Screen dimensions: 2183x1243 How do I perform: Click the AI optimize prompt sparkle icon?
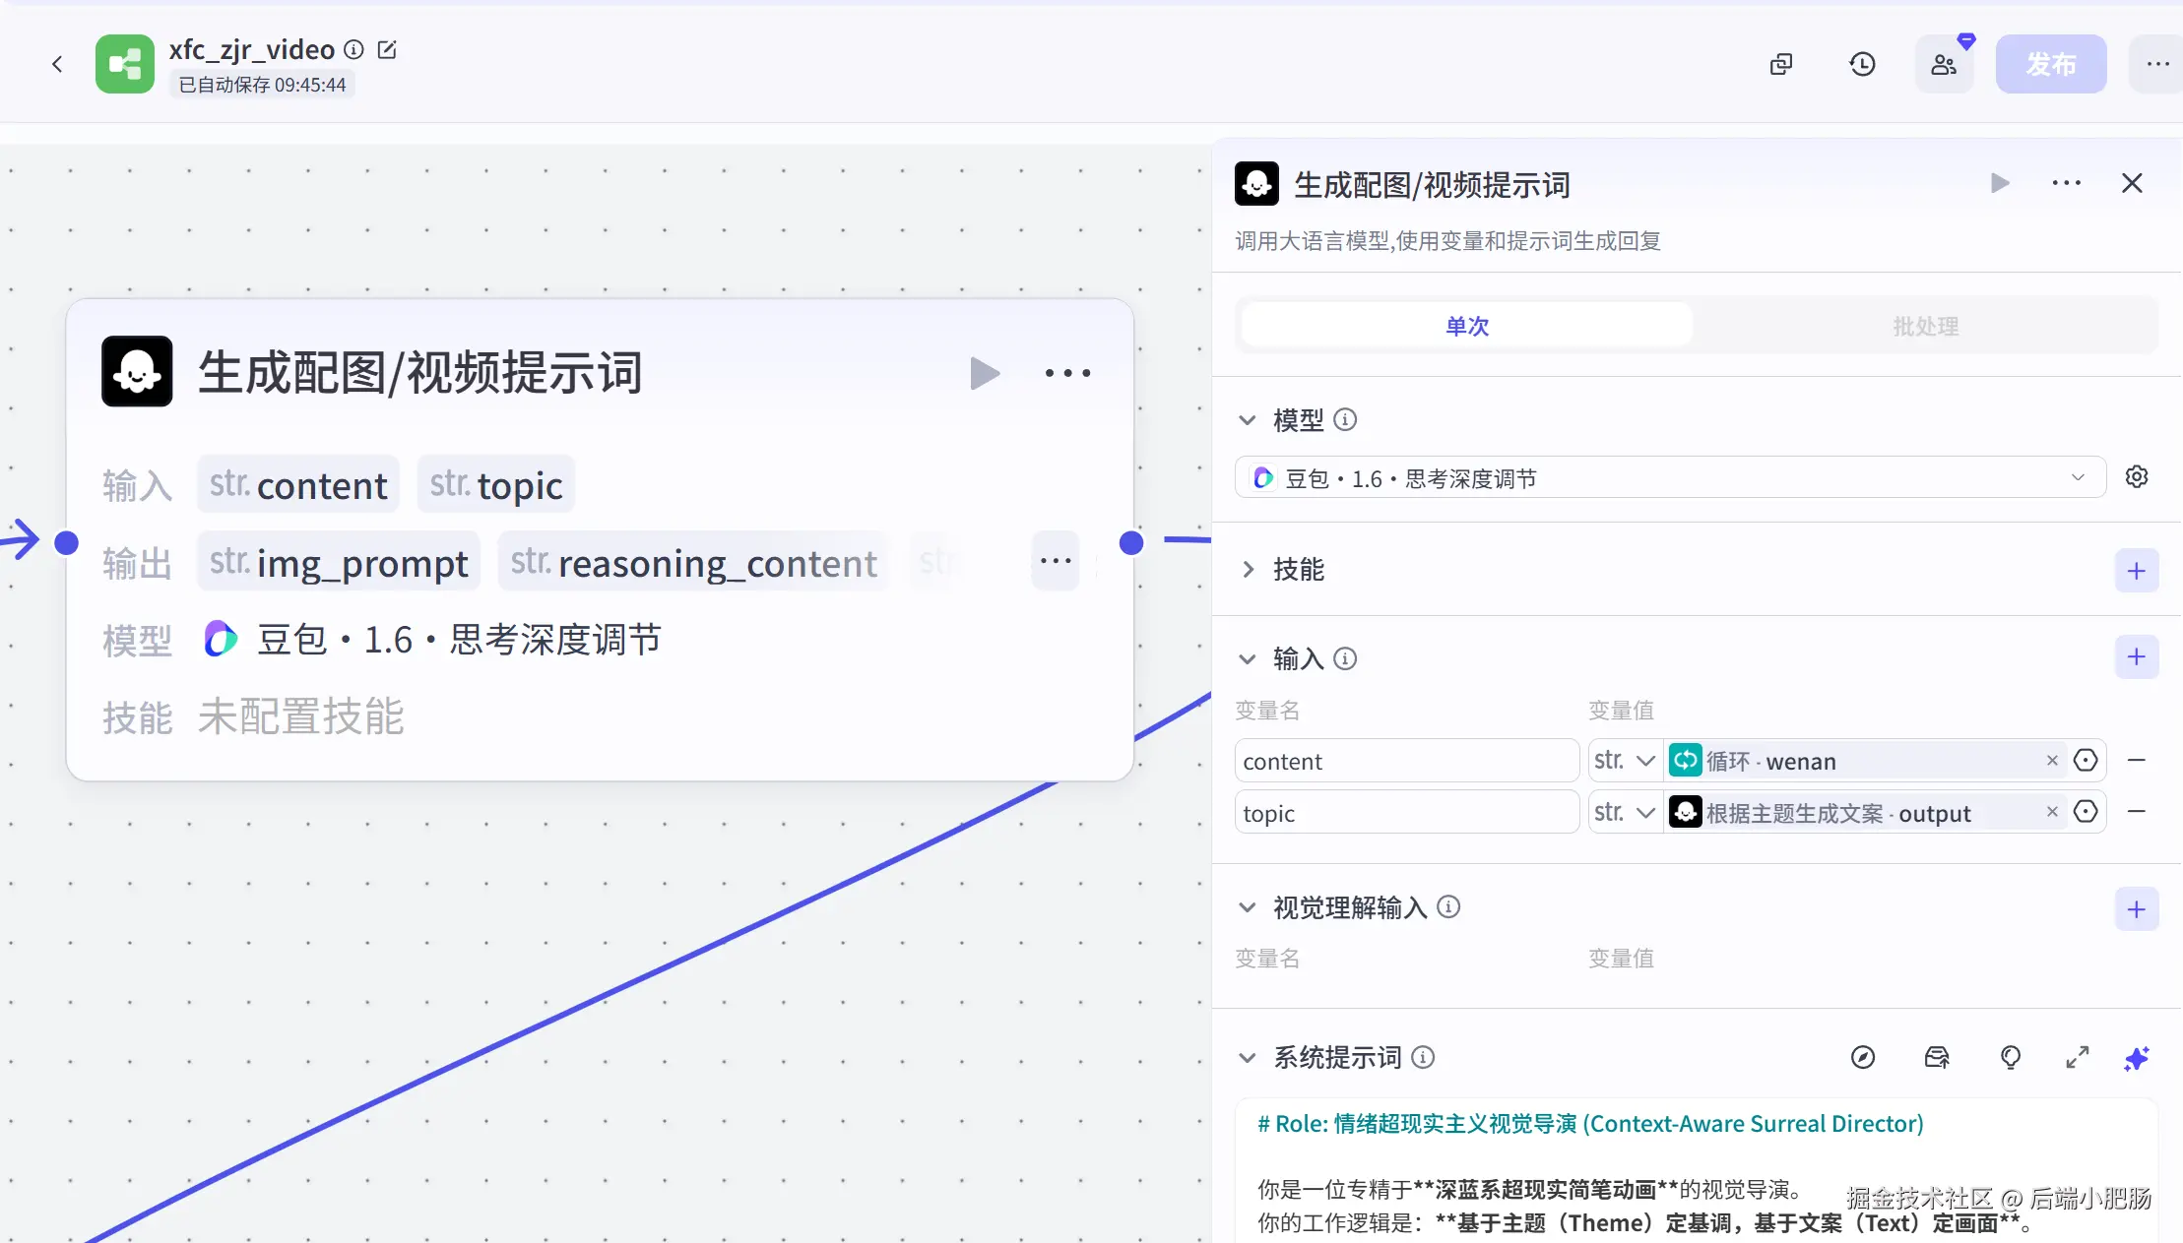(2136, 1058)
